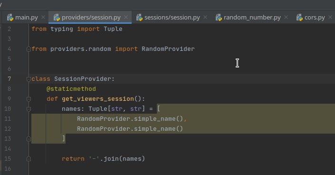Click line number 4 in the gutter
Screen dimensions: 335x175
pyautogui.click(x=9, y=49)
